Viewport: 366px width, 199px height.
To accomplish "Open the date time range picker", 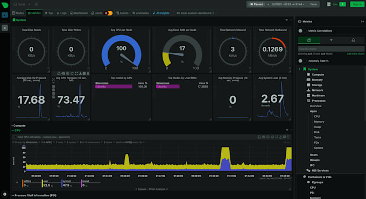I will coord(294,4).
